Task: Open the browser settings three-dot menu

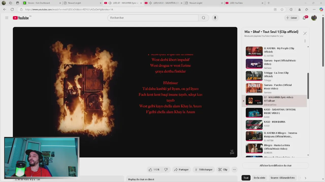Action: 314,9
